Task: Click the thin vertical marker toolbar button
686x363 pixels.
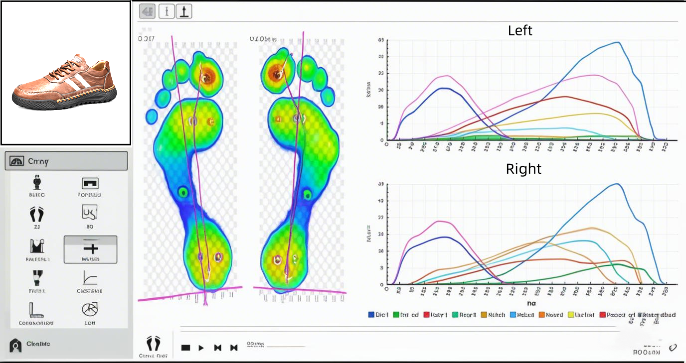Action: pos(167,11)
